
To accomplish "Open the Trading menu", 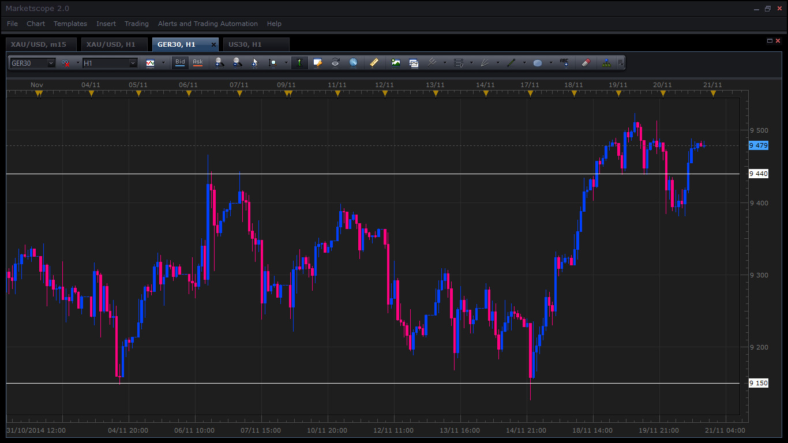I will pos(137,24).
